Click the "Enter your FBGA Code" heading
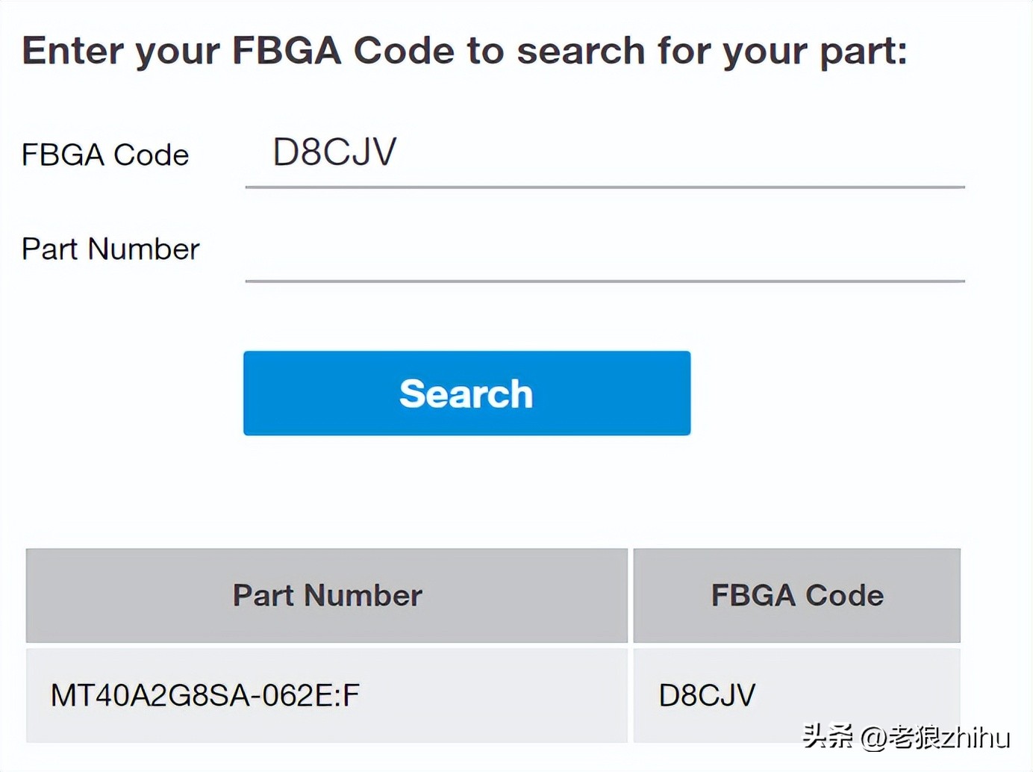 pos(464,51)
